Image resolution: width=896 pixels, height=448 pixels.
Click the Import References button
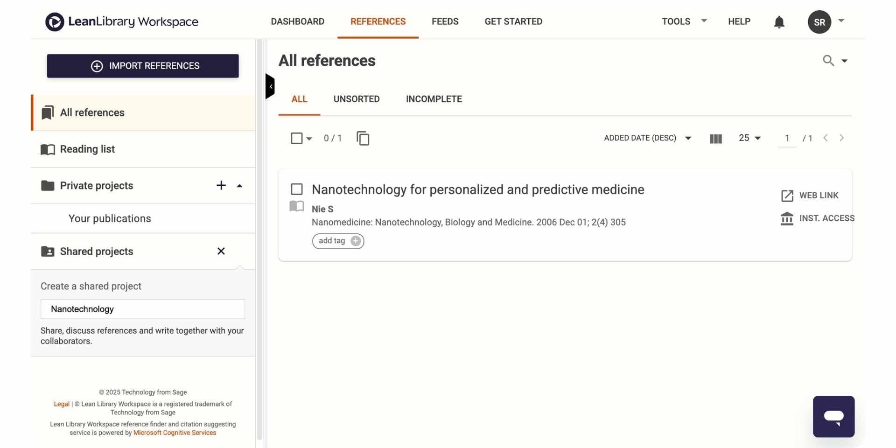(143, 66)
